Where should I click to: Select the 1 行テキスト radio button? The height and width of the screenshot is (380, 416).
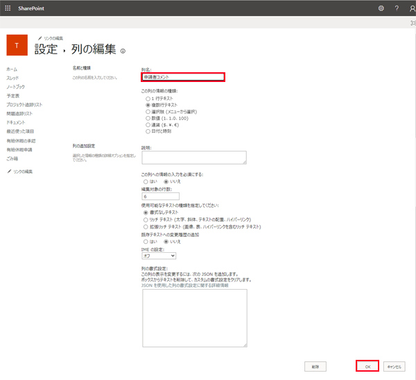[148, 99]
